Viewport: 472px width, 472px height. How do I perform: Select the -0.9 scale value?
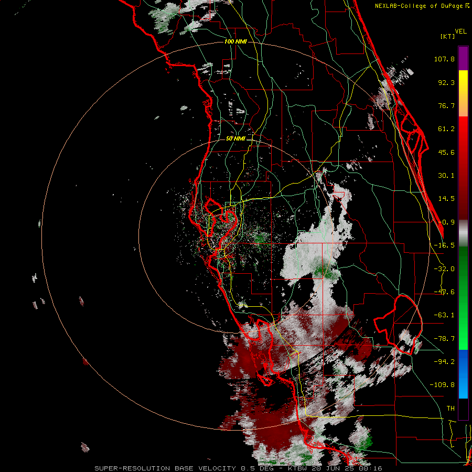tap(446, 222)
